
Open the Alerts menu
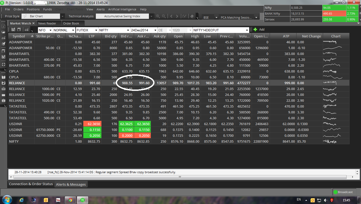click(x=101, y=9)
